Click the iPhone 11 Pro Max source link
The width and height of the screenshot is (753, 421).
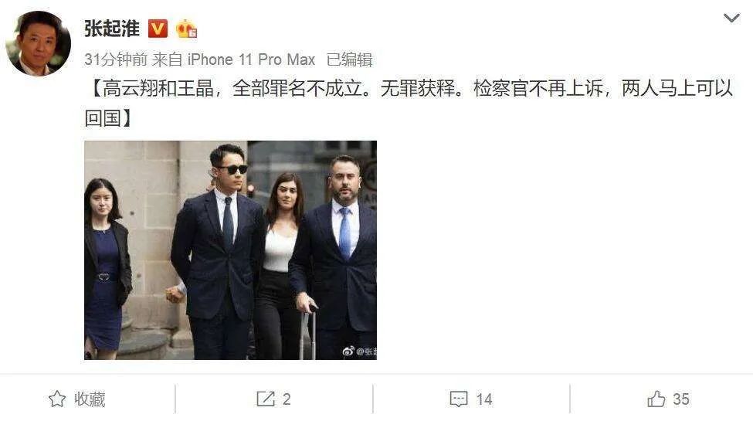coord(251,59)
